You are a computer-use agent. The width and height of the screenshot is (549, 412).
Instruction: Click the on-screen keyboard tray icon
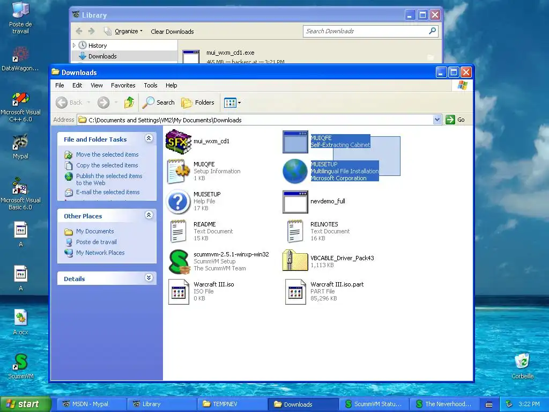point(489,404)
